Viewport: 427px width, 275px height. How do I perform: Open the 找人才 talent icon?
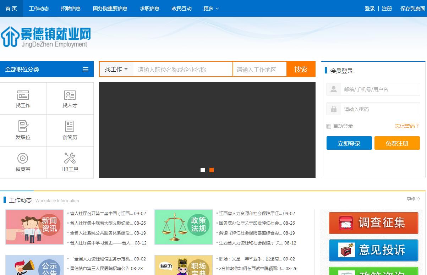pyautogui.click(x=70, y=95)
